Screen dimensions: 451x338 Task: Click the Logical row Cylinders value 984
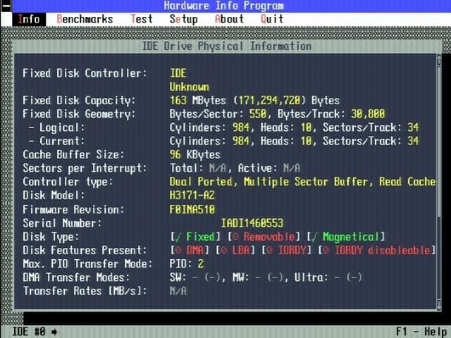[x=241, y=127]
